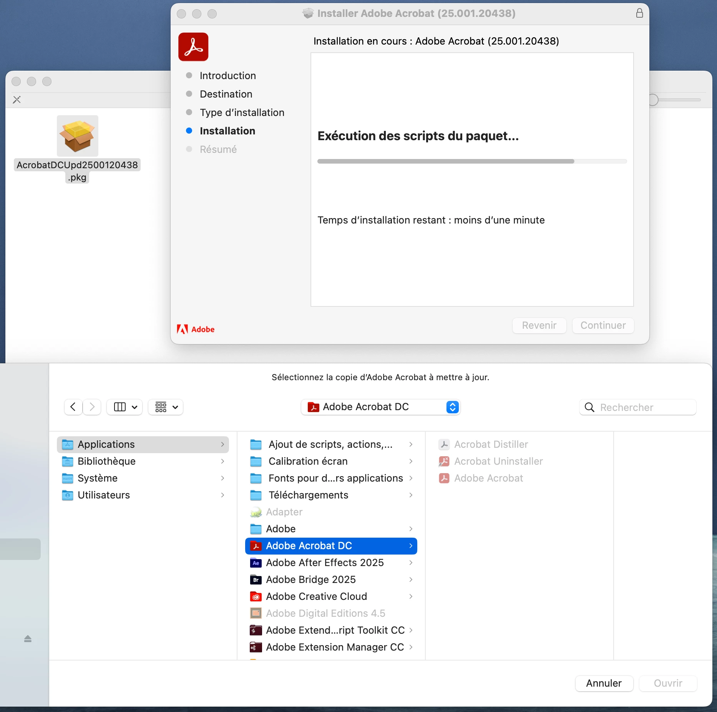Click 'Exécution des scripts du paquet...' text
Viewport: 717px width, 712px height.
coord(418,136)
